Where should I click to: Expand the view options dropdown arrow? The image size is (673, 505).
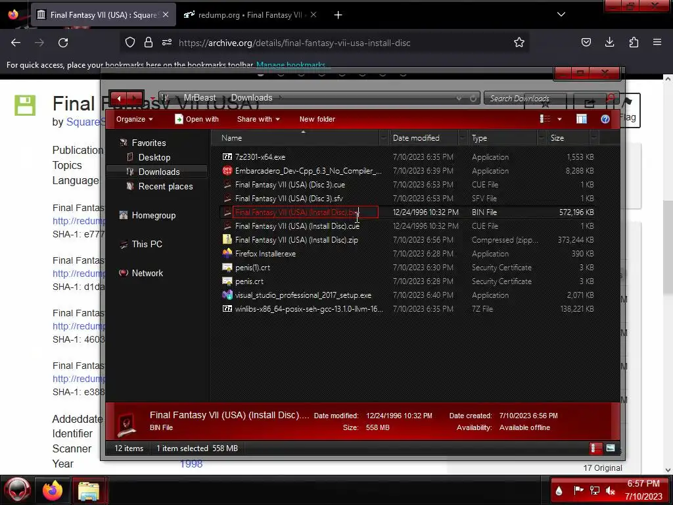559,119
